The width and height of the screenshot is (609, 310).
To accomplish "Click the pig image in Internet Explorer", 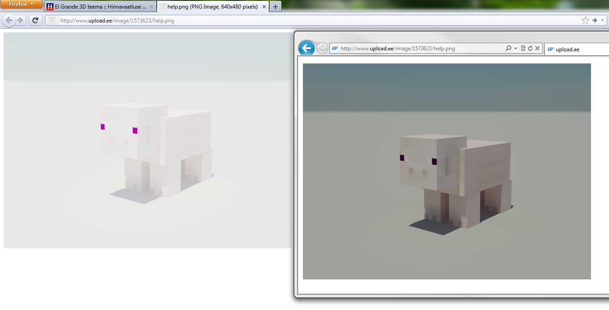I will pos(447,171).
